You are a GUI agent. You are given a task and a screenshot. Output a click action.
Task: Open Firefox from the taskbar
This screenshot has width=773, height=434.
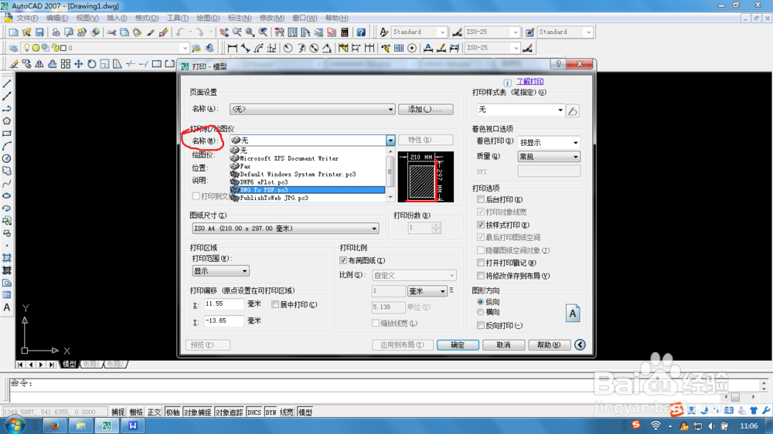(x=54, y=426)
